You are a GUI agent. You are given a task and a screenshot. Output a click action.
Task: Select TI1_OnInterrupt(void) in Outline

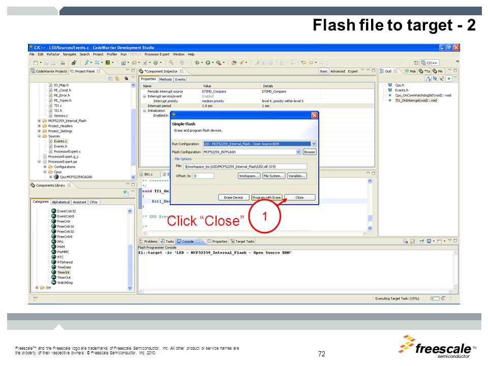click(416, 101)
